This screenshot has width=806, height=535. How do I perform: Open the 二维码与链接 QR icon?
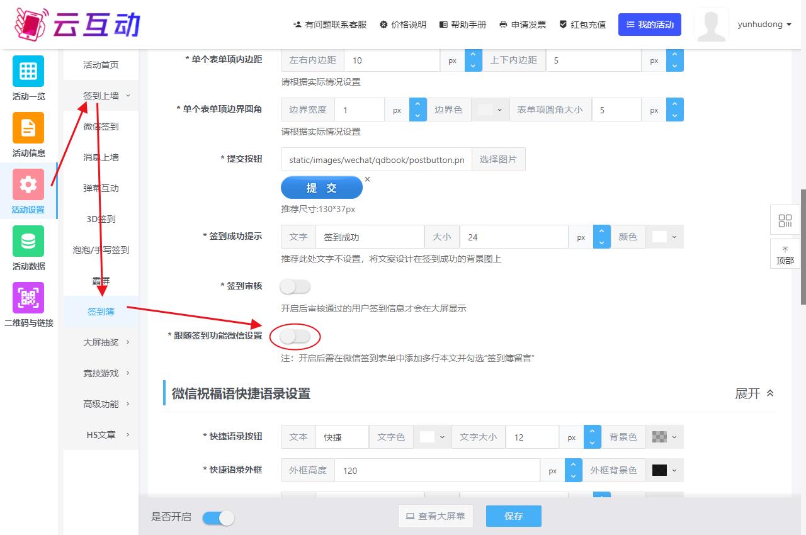pos(28,298)
